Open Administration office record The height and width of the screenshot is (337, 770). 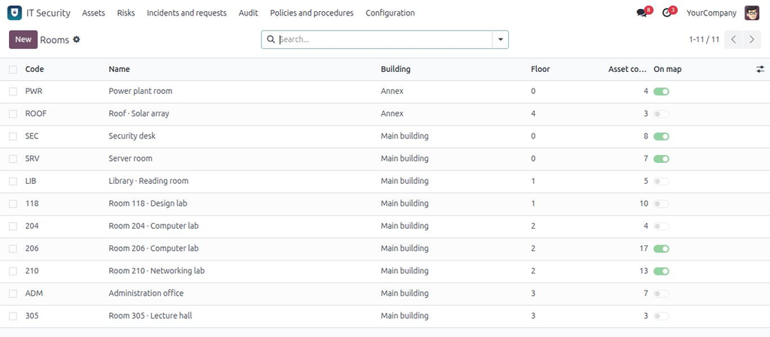[146, 293]
